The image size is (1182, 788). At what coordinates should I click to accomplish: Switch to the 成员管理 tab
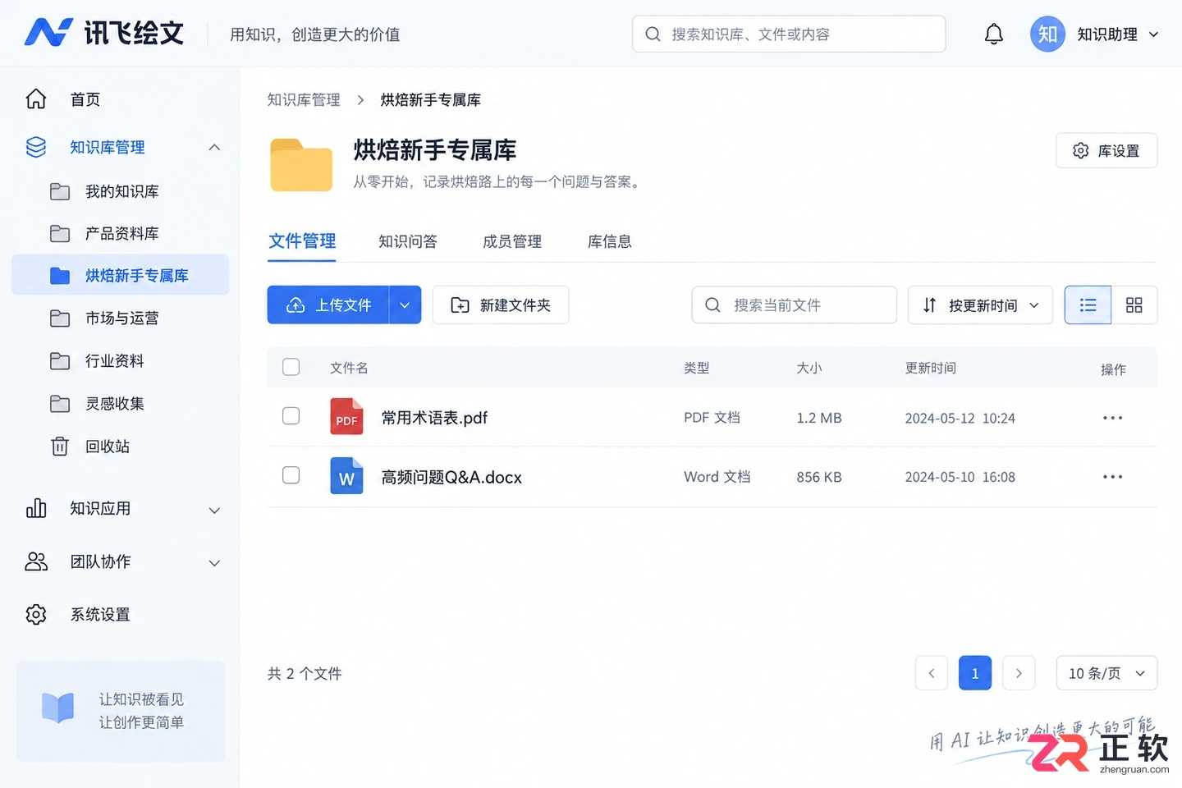(x=512, y=241)
